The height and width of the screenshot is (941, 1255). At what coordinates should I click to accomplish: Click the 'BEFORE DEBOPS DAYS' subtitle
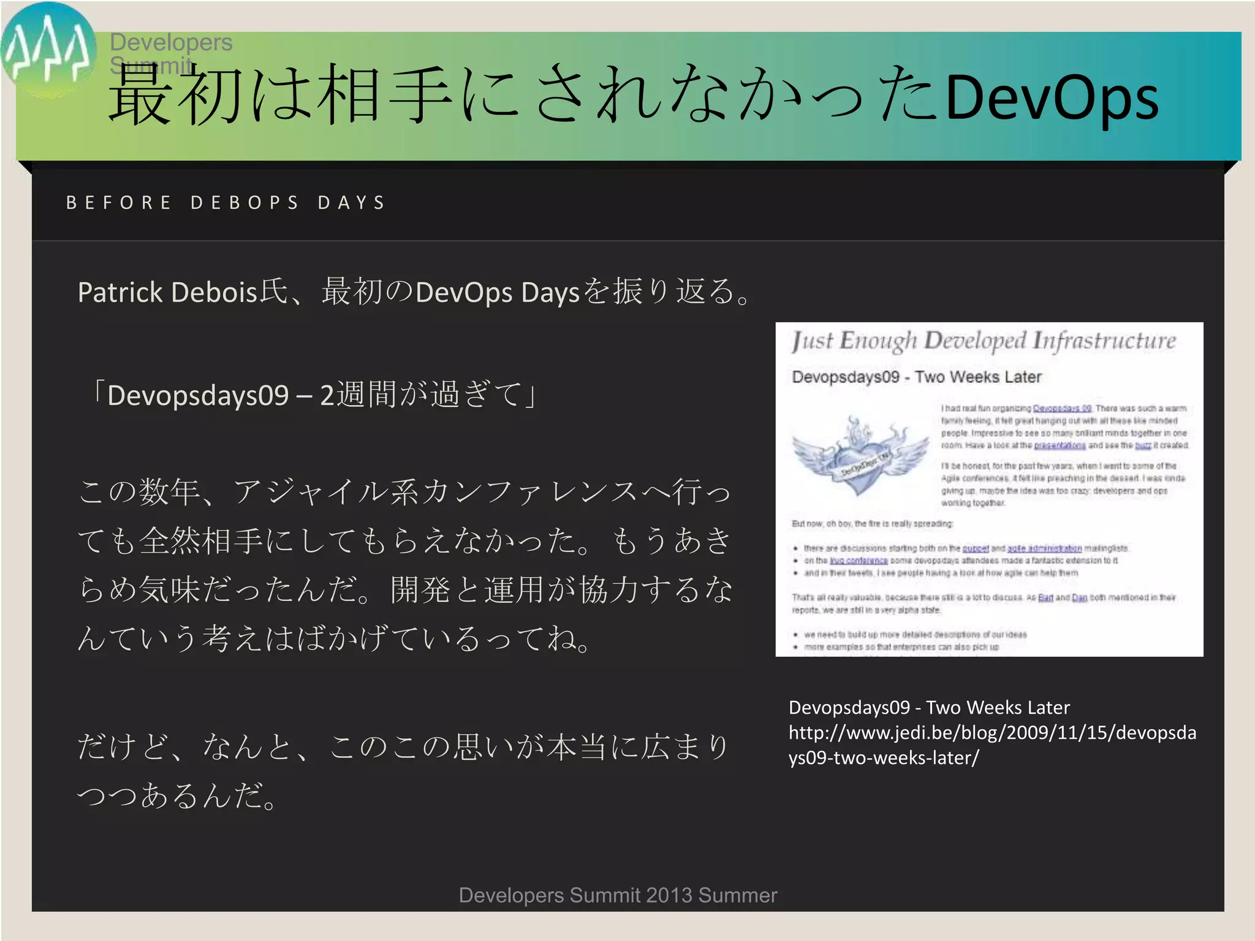pos(226,203)
